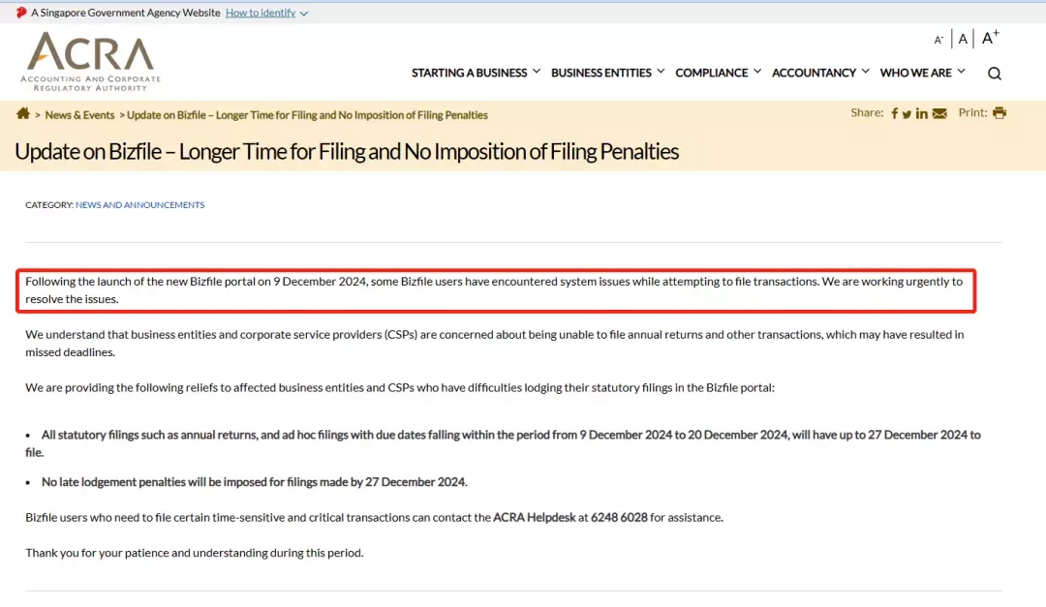Share the article on Facebook
1046x607 pixels.
point(895,113)
